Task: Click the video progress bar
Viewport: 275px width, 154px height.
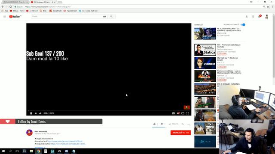Action: 109,111
